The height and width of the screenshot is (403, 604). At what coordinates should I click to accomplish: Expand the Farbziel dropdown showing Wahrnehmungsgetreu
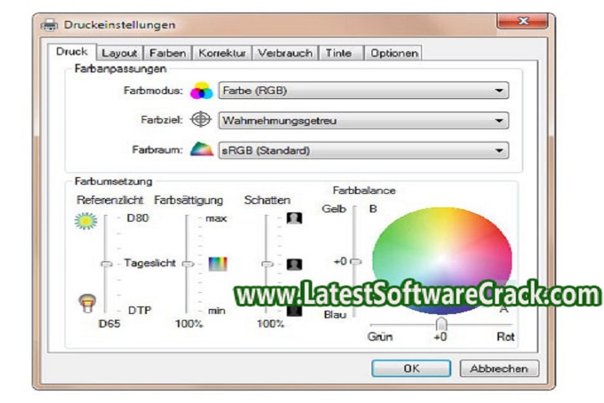point(363,120)
